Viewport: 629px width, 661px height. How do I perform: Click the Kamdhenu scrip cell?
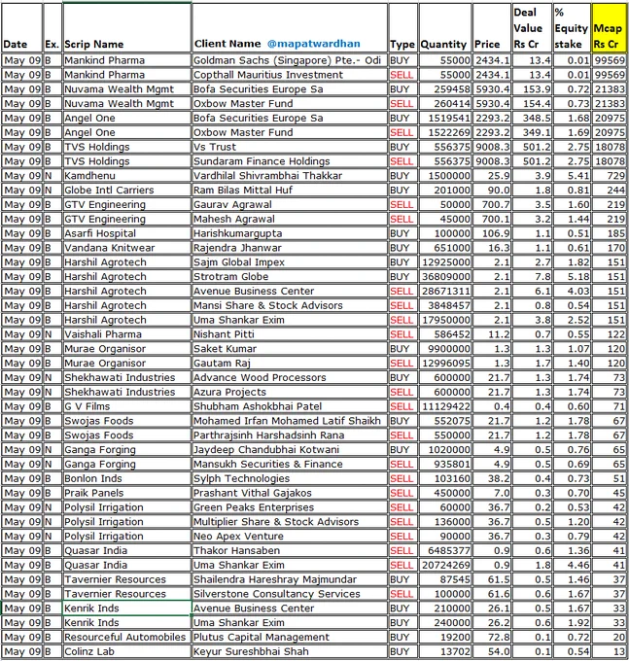(x=126, y=175)
